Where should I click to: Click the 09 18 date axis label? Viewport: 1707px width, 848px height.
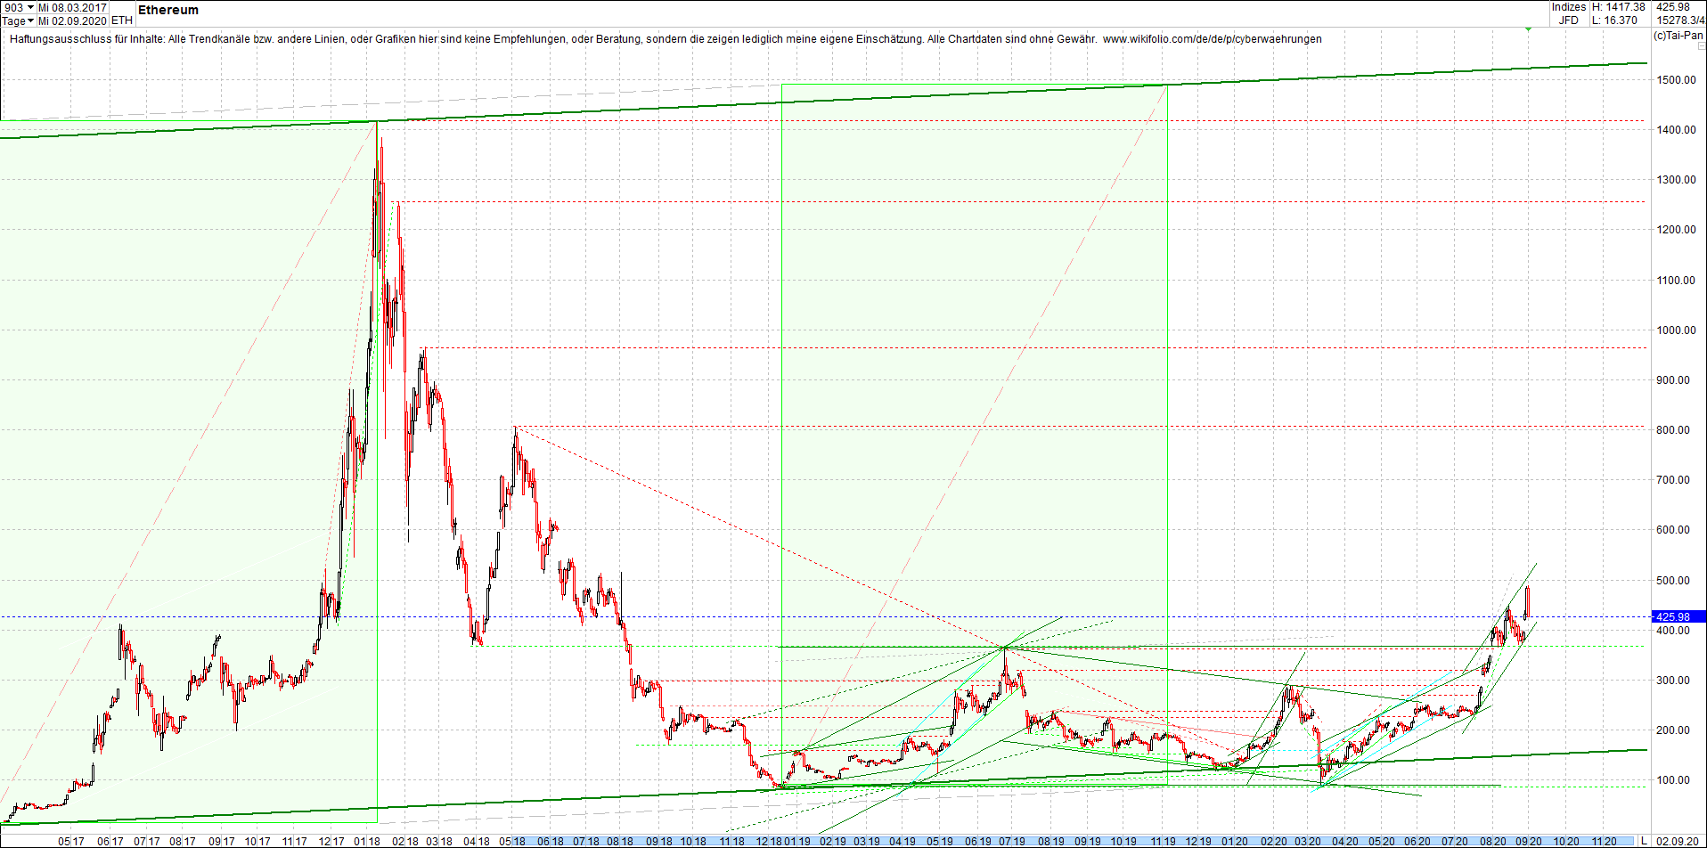coord(659,842)
